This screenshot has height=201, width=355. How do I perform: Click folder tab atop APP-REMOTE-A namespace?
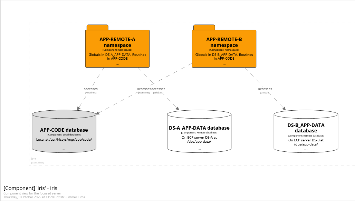[x=97, y=28]
